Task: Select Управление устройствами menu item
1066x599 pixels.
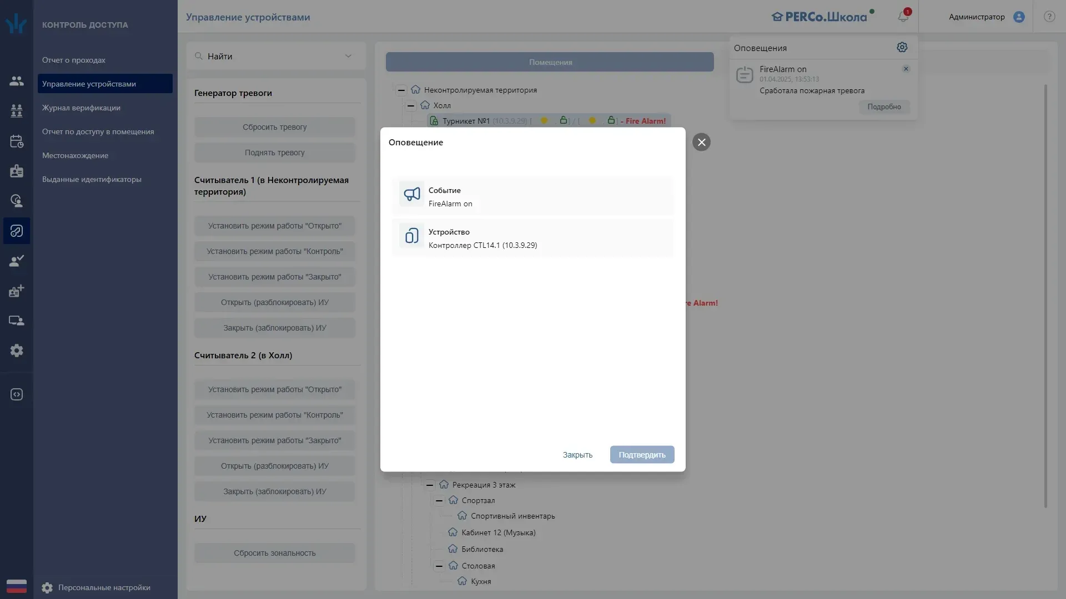Action: tap(105, 84)
